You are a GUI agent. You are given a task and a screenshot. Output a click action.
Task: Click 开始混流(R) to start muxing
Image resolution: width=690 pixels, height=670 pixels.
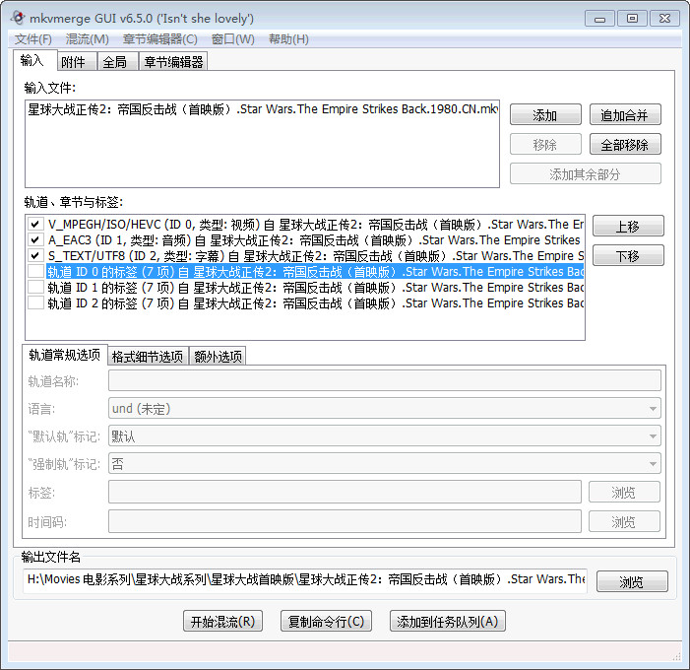click(223, 621)
